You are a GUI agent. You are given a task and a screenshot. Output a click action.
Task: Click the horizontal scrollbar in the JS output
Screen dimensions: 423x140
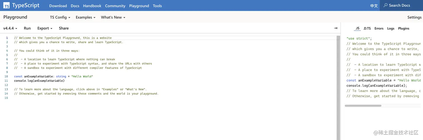point(363,106)
